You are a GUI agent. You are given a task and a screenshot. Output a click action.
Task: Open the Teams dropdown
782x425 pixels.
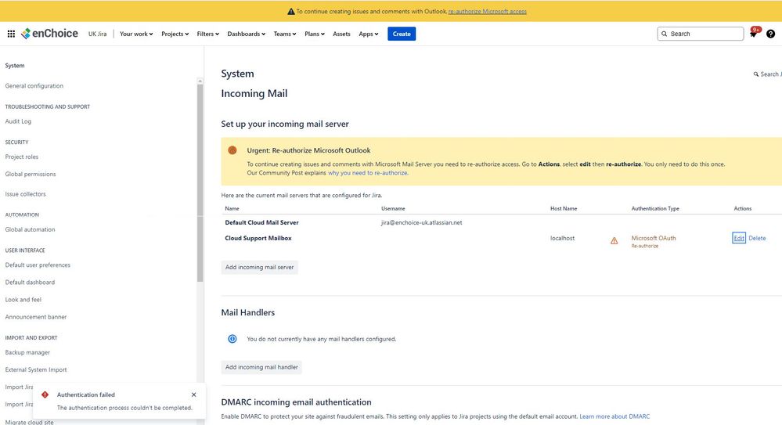click(x=285, y=34)
